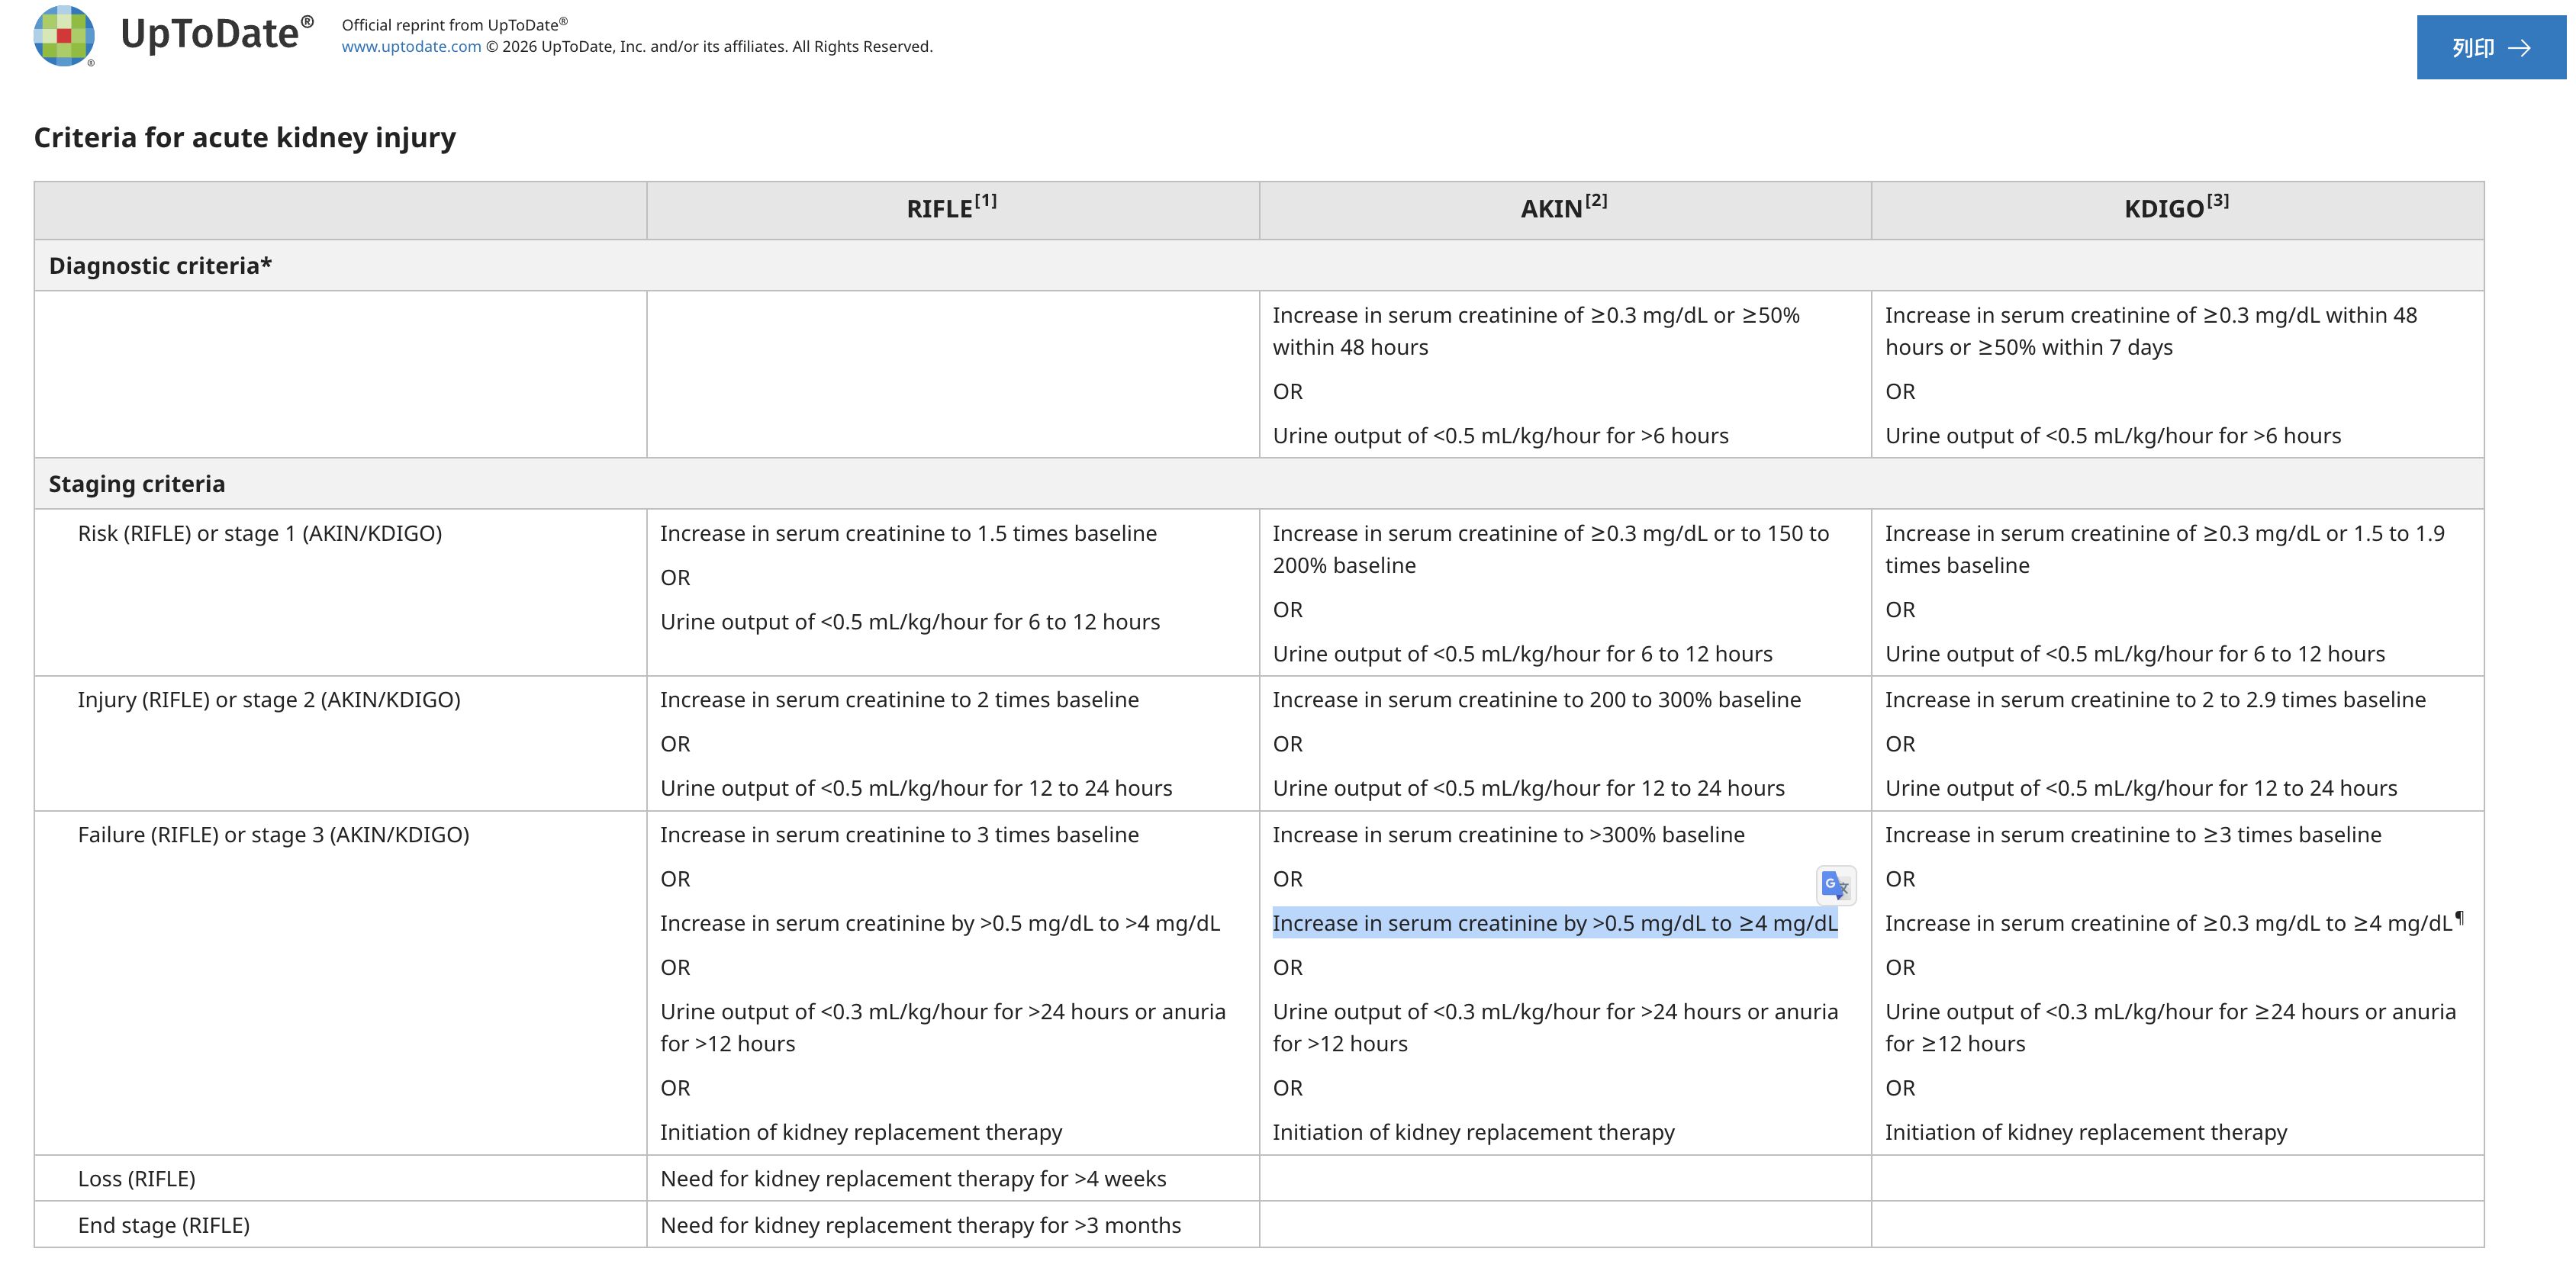The width and height of the screenshot is (2576, 1271).
Task: Click the arrow icon on print button
Action: 2520,48
